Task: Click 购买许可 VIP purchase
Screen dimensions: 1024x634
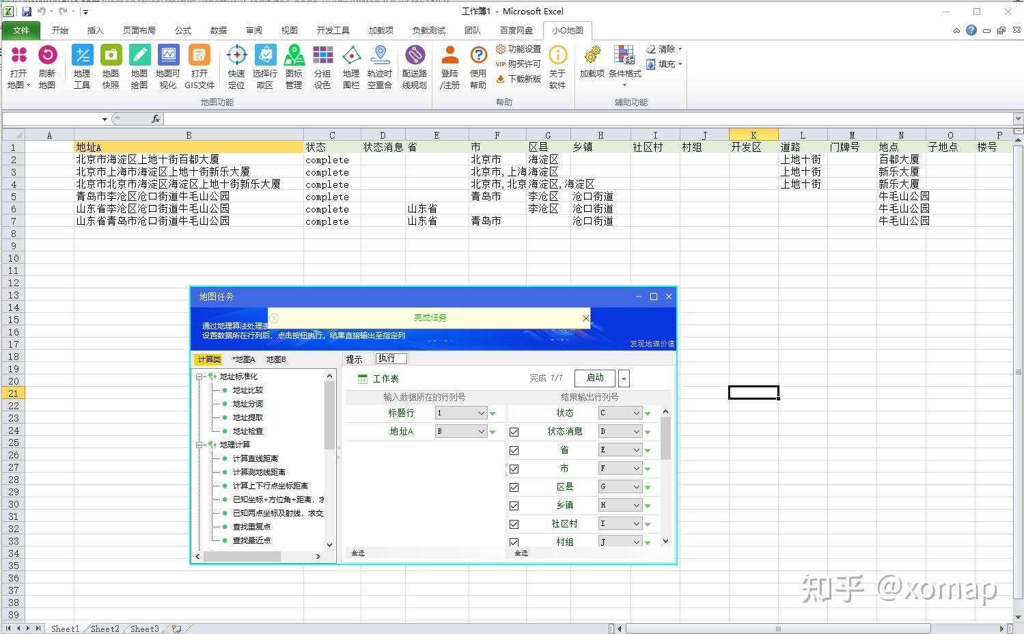Action: (x=518, y=64)
